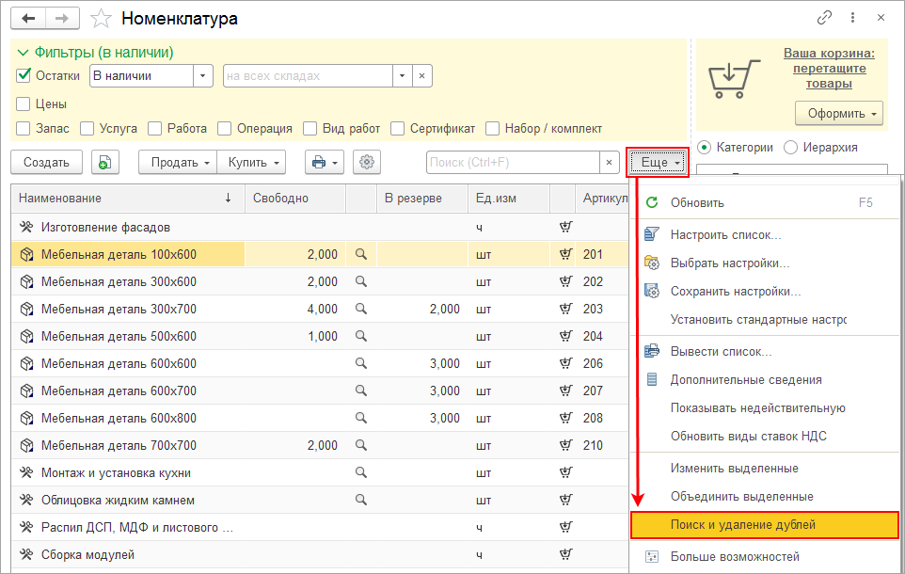
Task: Clear the warehouse filter with its x button
Action: click(x=421, y=75)
